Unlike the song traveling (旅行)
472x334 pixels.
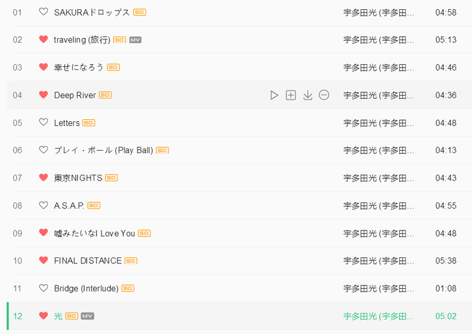point(44,39)
